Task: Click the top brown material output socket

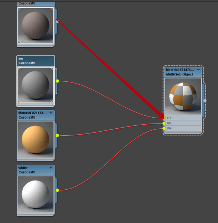Action: tap(57, 21)
